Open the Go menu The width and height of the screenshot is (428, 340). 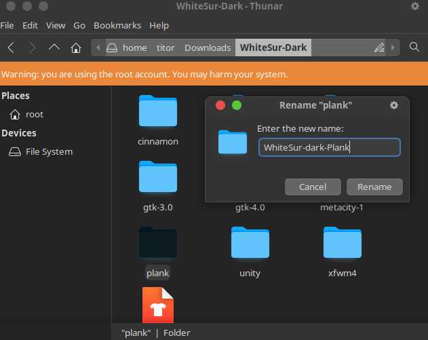click(79, 25)
